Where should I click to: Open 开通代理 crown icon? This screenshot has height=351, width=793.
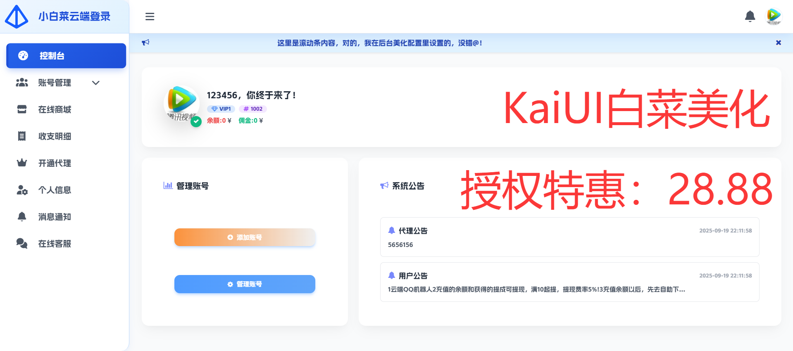(x=22, y=163)
